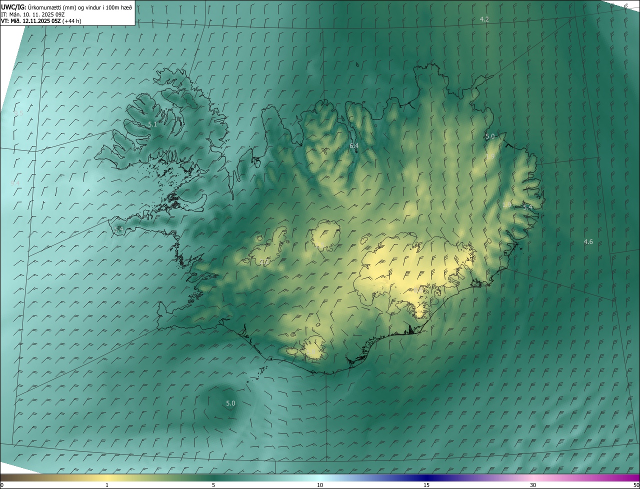This screenshot has height=489, width=640.
Task: Click the colour scale tick label "50"
Action: coord(636,485)
